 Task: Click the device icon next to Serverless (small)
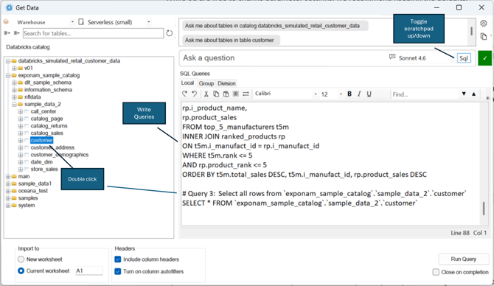pyautogui.click(x=81, y=21)
